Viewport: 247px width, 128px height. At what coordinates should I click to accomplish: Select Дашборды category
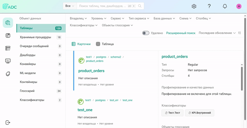click(x=41, y=55)
